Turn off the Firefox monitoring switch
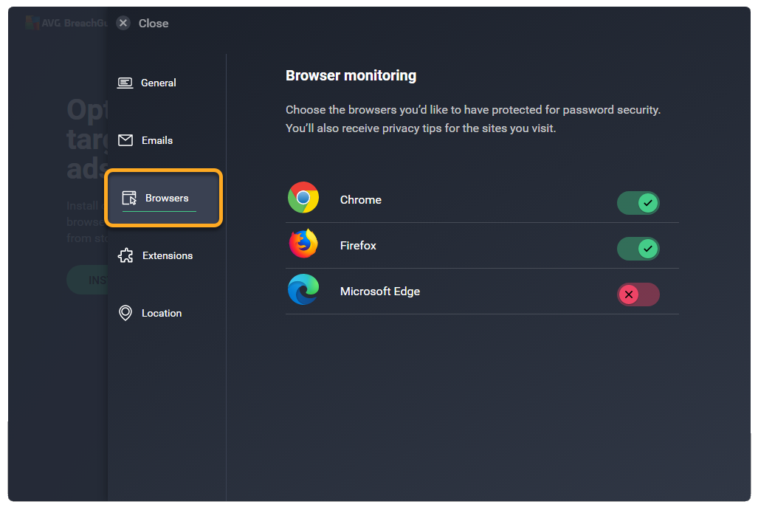This screenshot has width=758, height=510. [x=638, y=249]
